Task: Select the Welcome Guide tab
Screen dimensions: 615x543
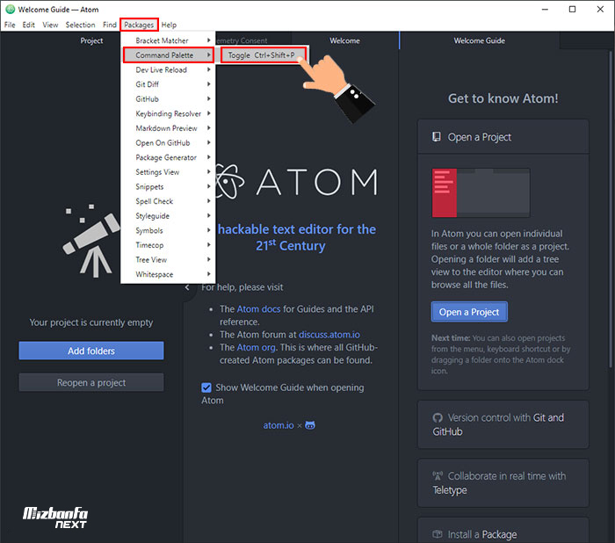Action: click(480, 40)
